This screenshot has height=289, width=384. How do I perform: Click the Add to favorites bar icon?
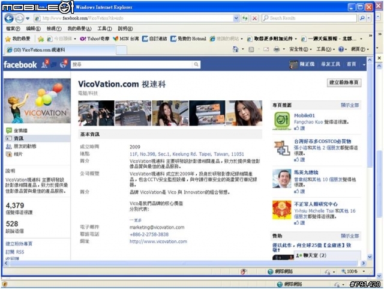coord(41,39)
